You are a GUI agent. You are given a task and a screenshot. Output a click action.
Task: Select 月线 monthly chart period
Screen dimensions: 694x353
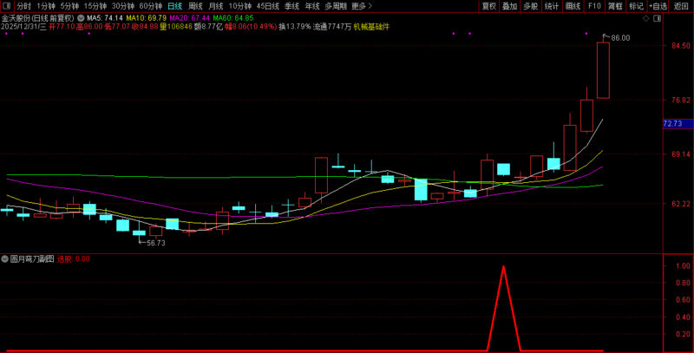point(215,5)
